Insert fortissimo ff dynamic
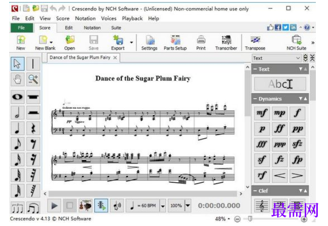The height and width of the screenshot is (226, 328). 280,129
